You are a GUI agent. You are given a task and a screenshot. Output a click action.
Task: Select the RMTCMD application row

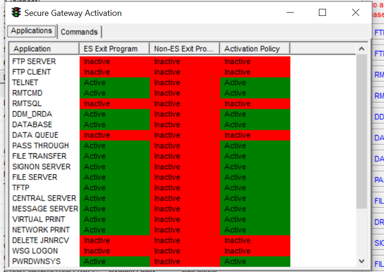point(150,93)
